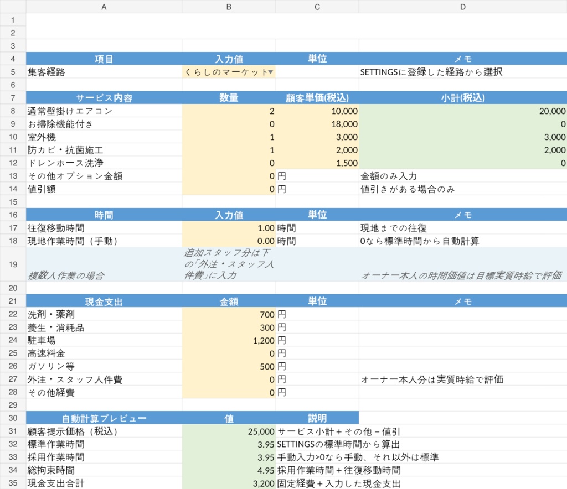The width and height of the screenshot is (567, 489).
Task: Click 洗剤・薬剤 amount 700
Action: (x=229, y=314)
